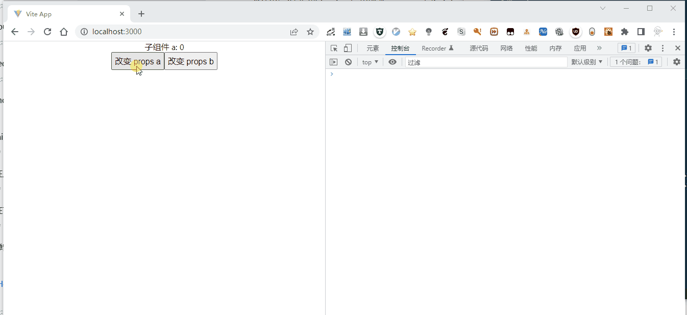687x315 pixels.
Task: Click the orange fast-forward extension icon
Action: (494, 32)
